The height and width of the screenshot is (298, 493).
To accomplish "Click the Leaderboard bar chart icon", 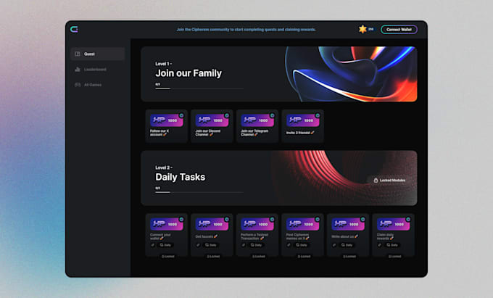I will click(x=78, y=69).
